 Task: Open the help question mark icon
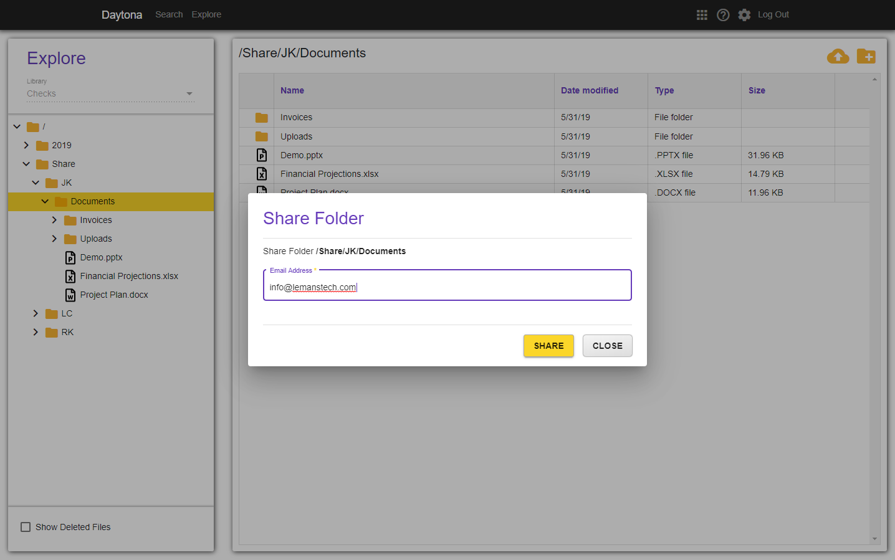[x=723, y=15]
